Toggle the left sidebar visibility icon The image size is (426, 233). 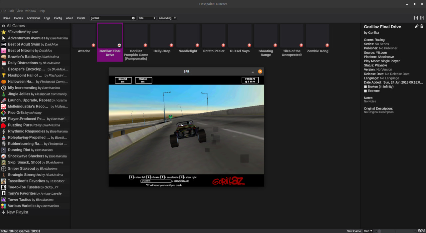416,18
